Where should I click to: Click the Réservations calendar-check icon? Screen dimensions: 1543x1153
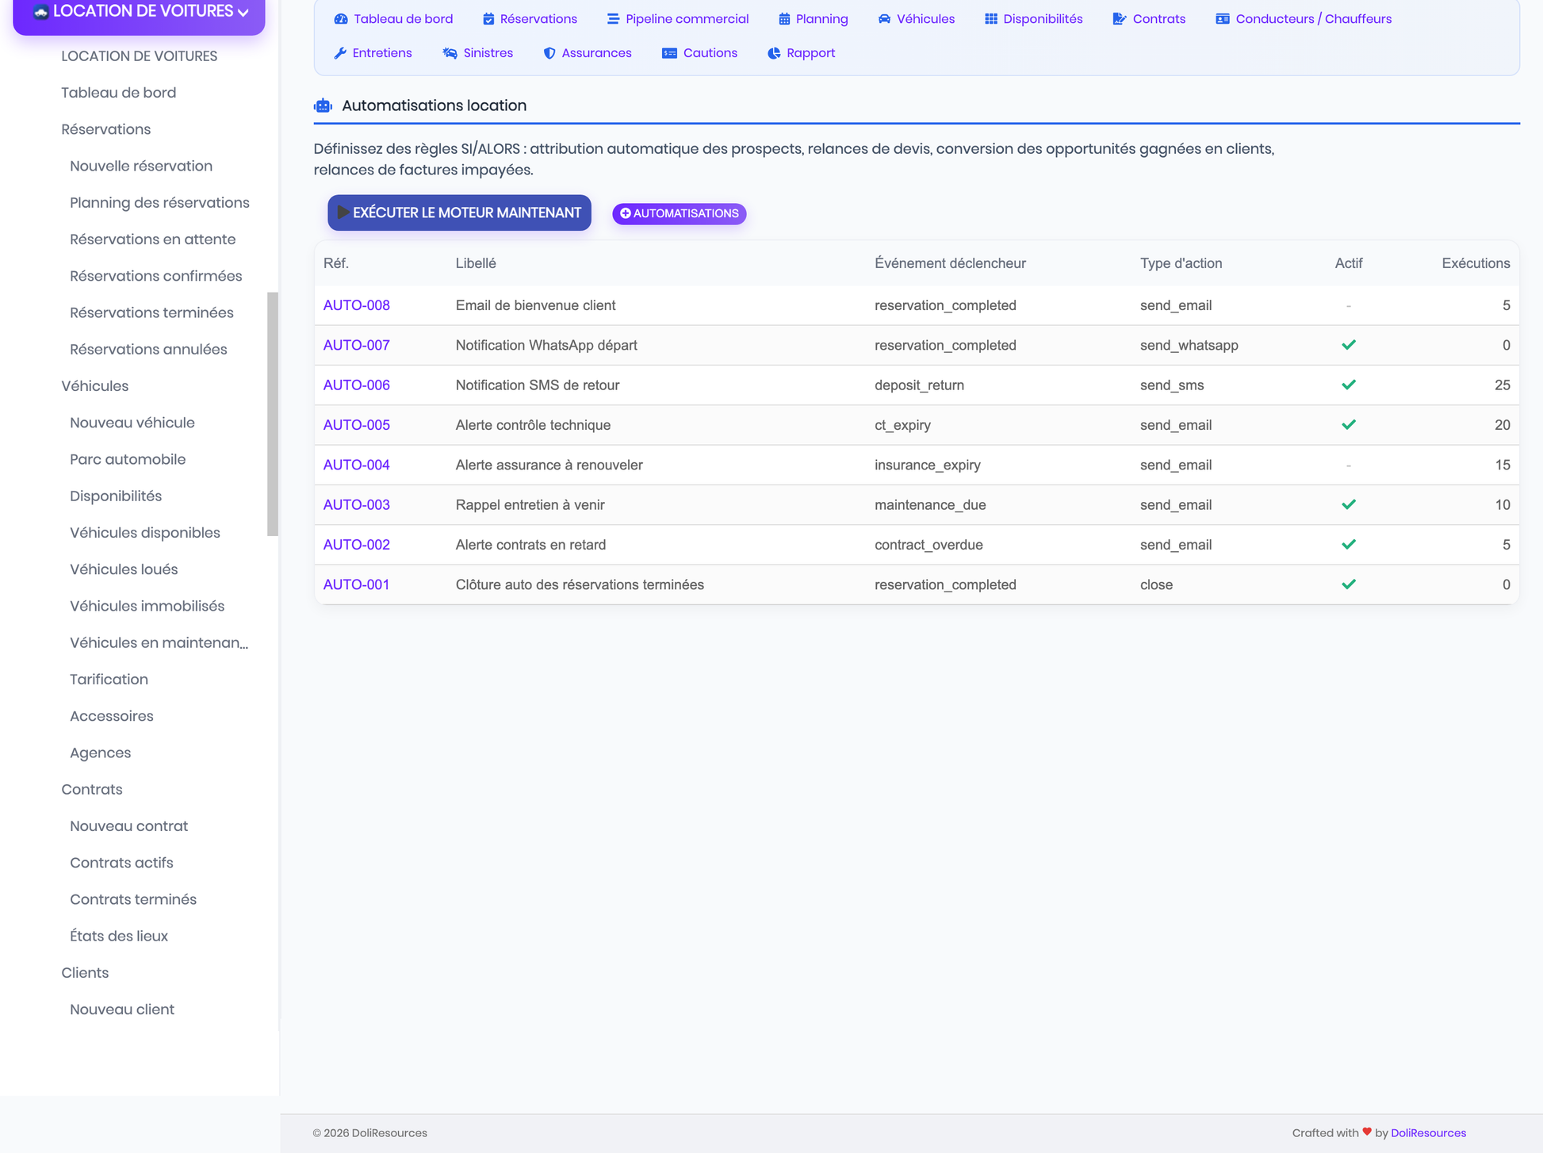tap(488, 19)
